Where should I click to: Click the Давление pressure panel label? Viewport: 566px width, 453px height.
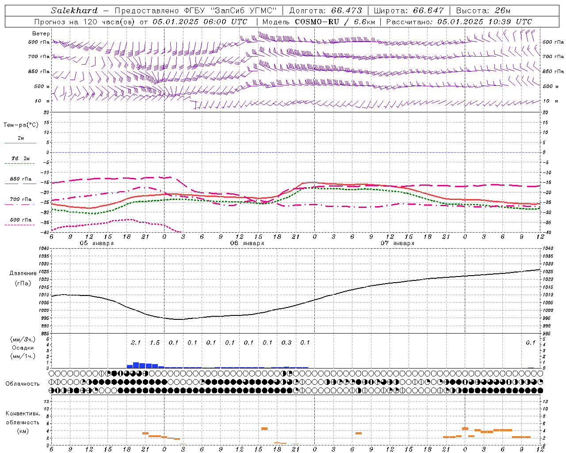pyautogui.click(x=23, y=273)
